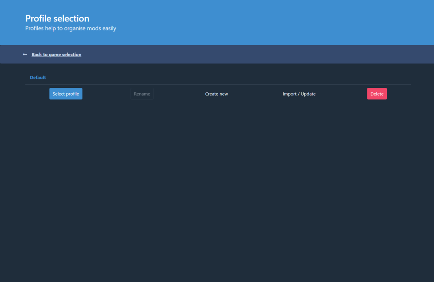Image resolution: width=434 pixels, height=282 pixels.
Task: Open the Back to game selection link
Action: click(x=56, y=55)
